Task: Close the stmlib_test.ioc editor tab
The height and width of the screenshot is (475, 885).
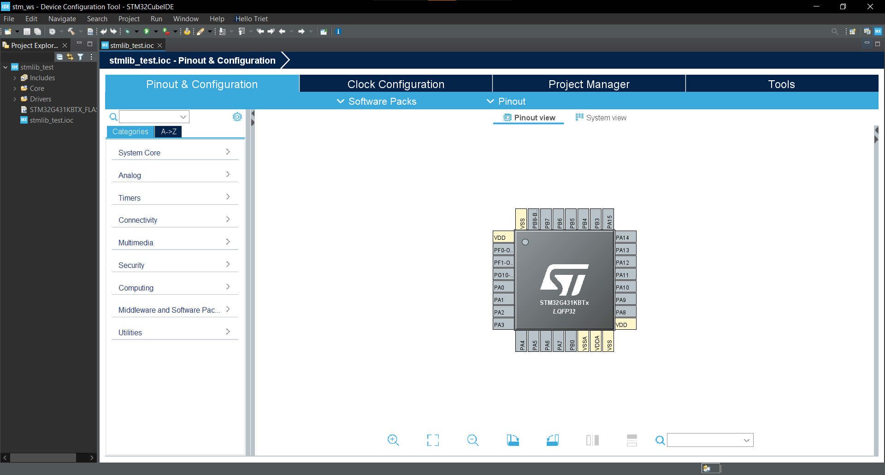Action: (160, 45)
